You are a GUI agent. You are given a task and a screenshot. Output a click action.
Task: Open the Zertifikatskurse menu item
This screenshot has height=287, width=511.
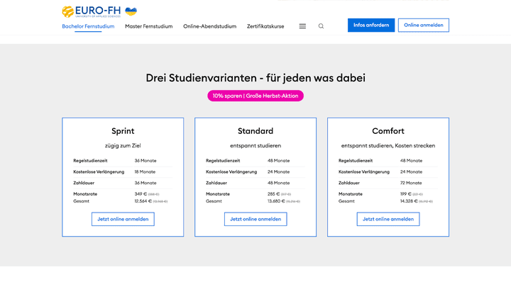(265, 26)
